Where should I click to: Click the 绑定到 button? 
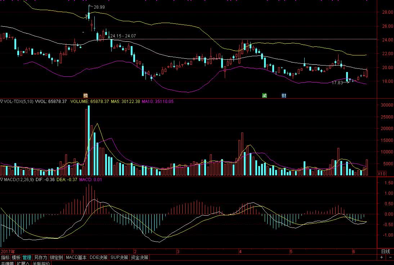(57, 257)
